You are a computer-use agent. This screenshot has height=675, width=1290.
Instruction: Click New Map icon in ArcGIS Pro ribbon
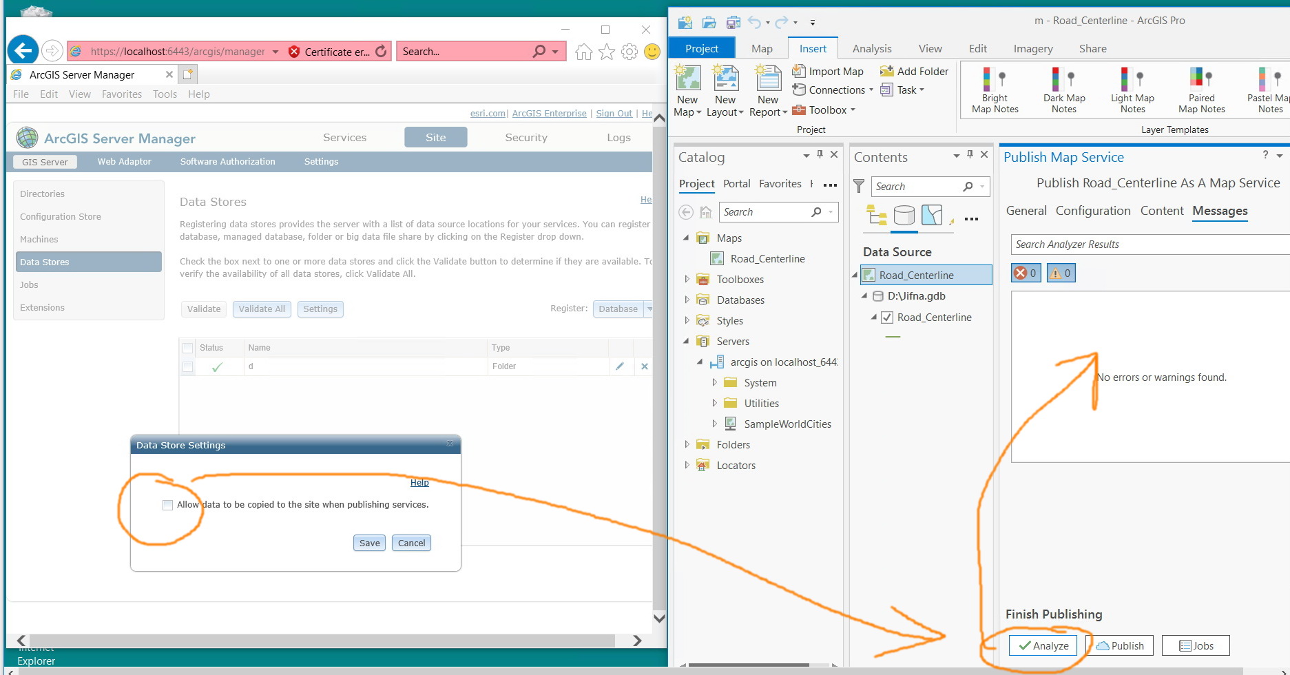687,78
